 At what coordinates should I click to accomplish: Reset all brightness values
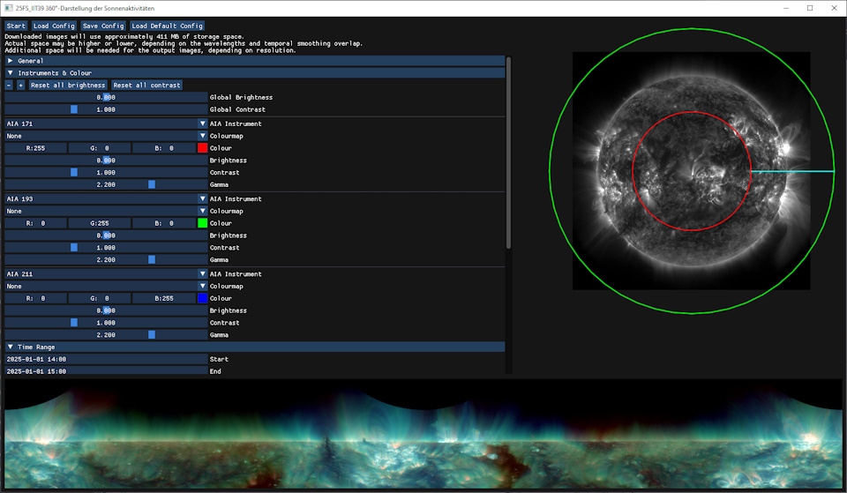[x=68, y=86]
